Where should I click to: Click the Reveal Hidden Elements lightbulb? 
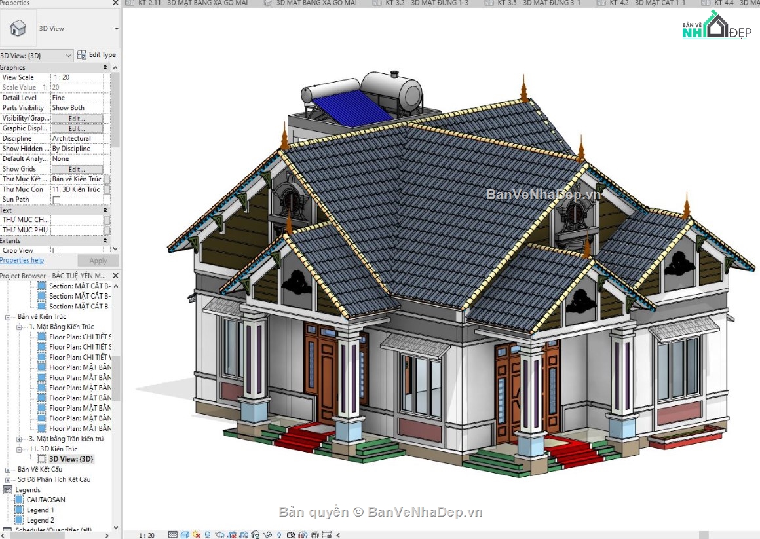278,534
